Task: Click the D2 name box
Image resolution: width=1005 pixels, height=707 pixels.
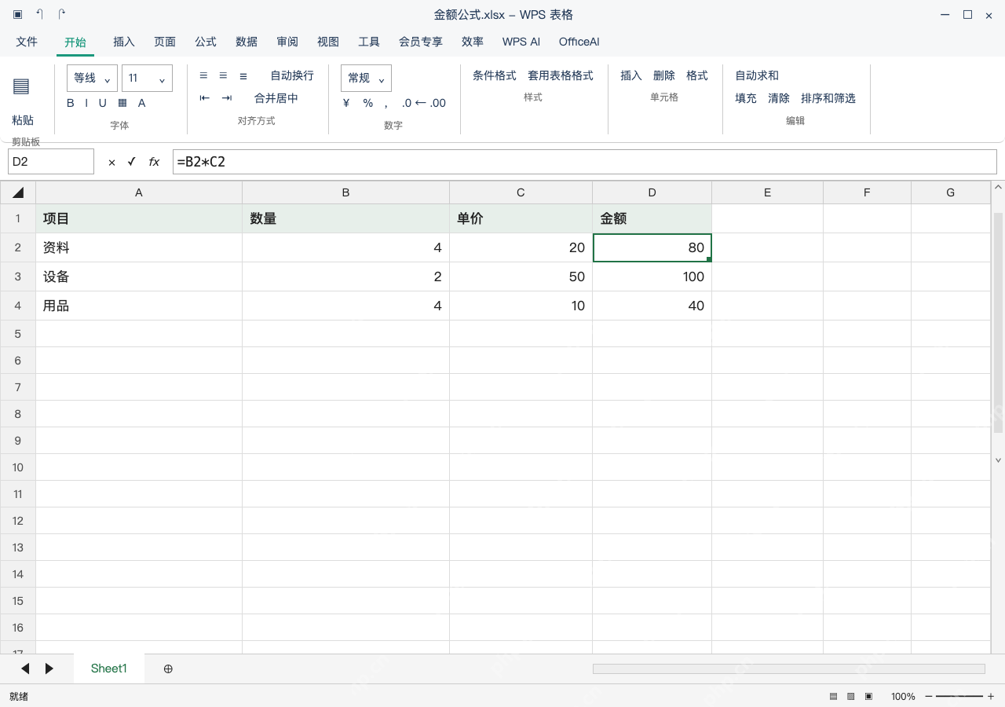Action: point(51,162)
